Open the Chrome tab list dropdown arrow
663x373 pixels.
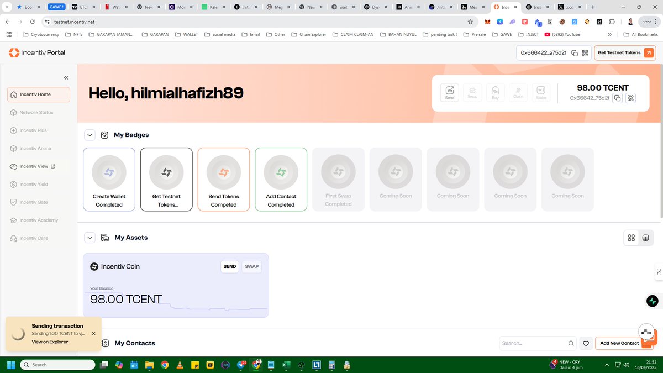[x=6, y=7]
